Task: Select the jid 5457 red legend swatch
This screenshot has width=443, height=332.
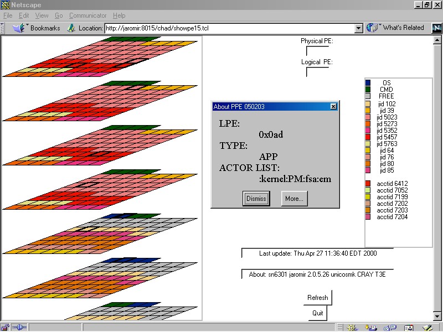Action: (368, 137)
